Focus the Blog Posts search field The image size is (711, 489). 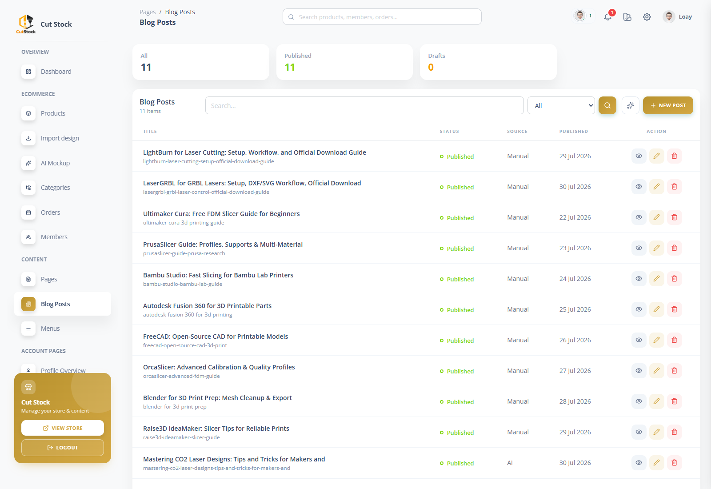coord(364,105)
